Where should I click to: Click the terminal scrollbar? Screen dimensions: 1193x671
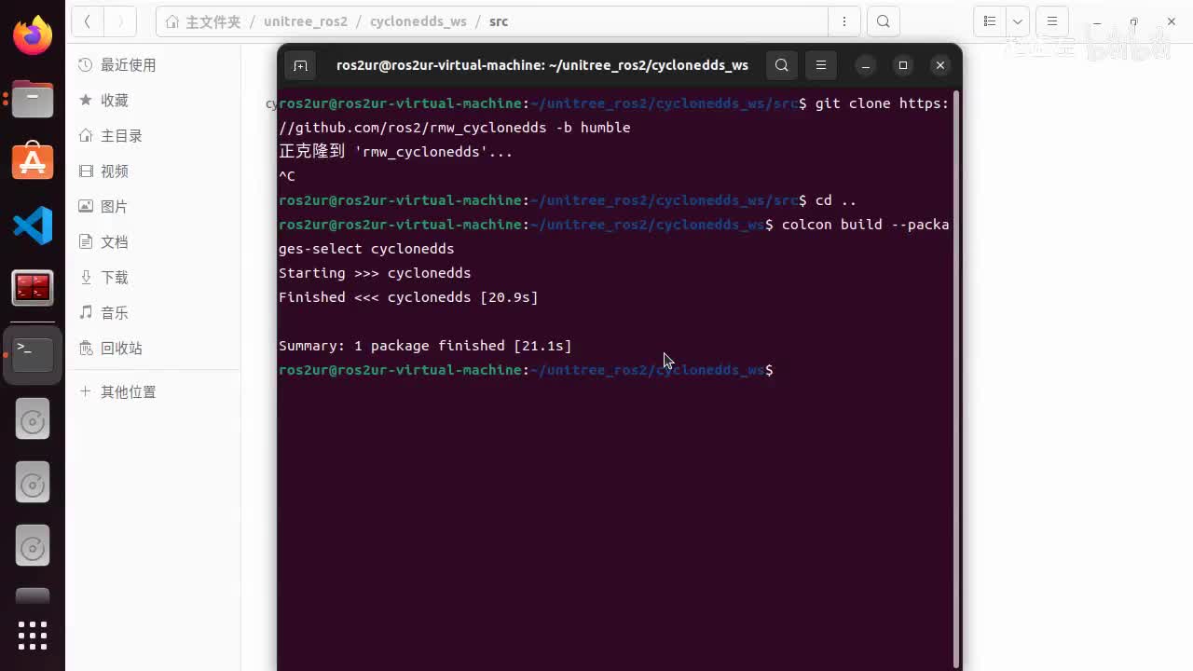tap(956, 378)
